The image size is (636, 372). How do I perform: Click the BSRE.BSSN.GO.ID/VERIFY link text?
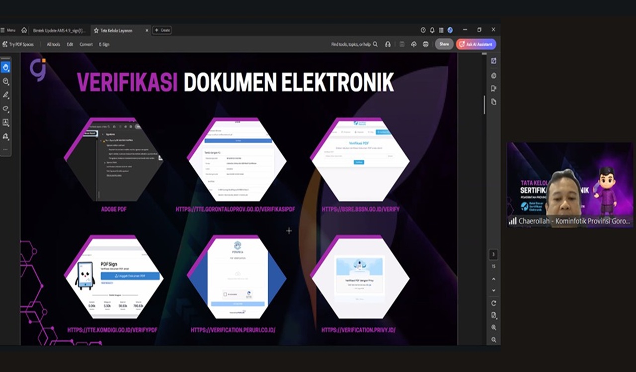360,209
